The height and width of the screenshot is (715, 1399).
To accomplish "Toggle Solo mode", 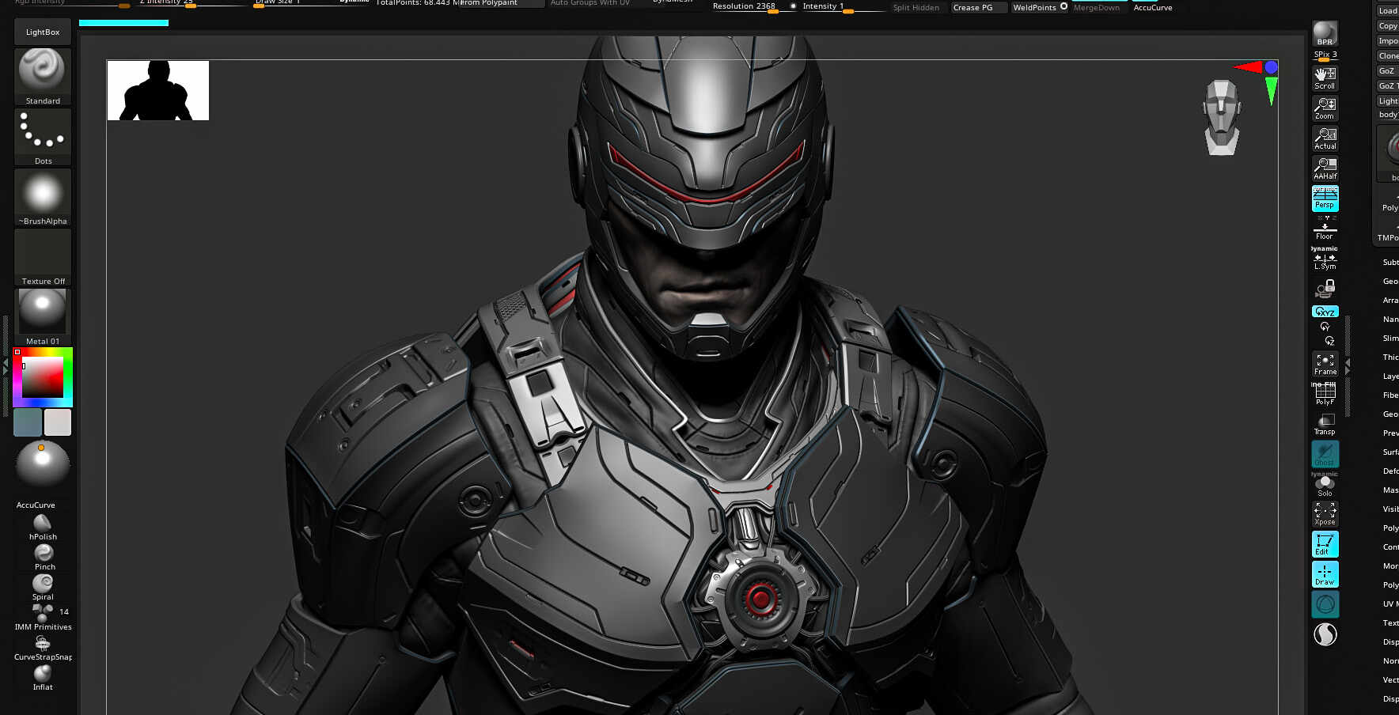I will point(1325,484).
